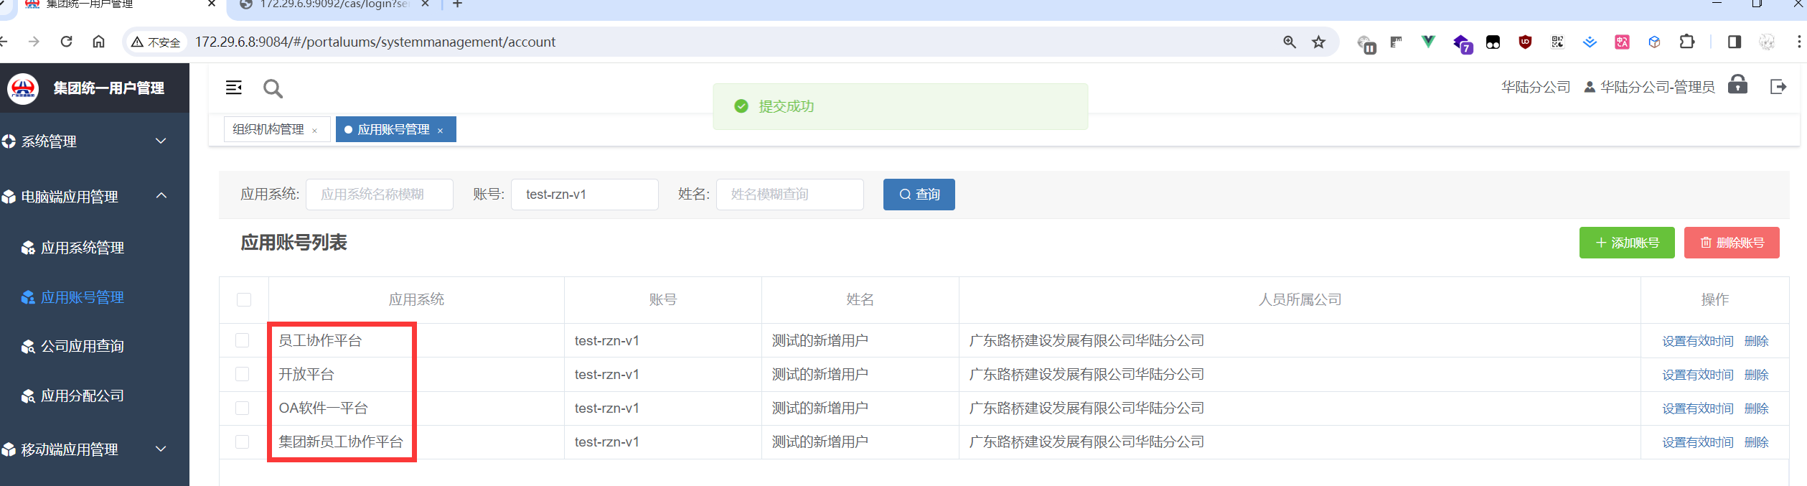Viewport: 1807px width, 486px height.
Task: Expand the 移动端应用管理 sidebar menu
Action: pos(95,449)
